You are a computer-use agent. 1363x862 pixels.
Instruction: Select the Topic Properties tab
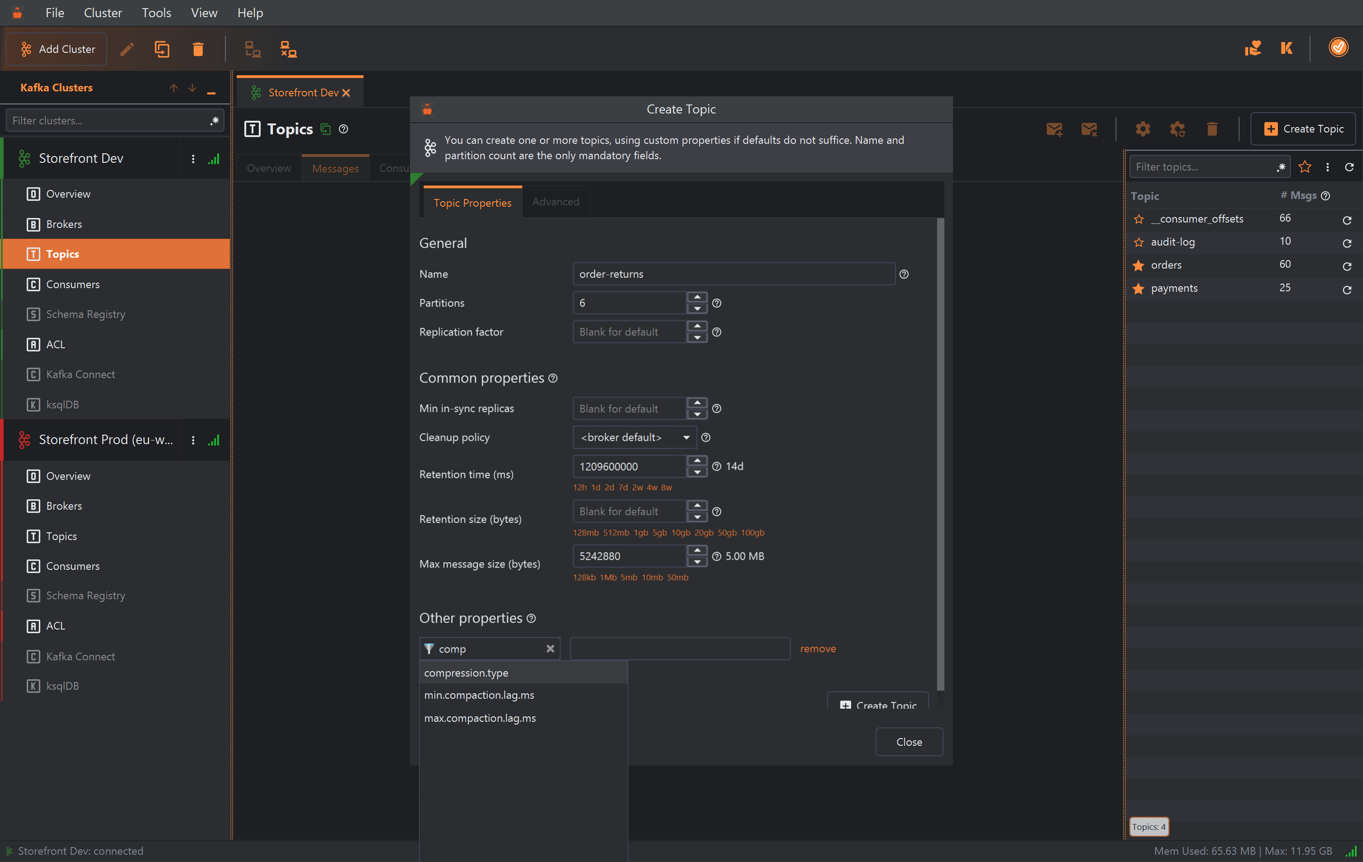coord(472,203)
